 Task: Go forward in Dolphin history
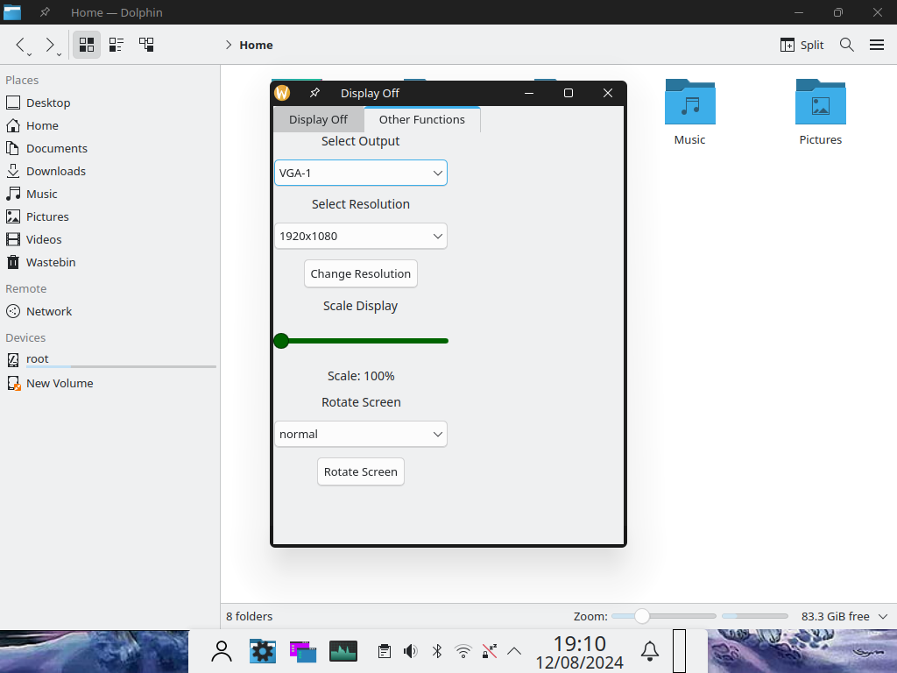click(50, 45)
